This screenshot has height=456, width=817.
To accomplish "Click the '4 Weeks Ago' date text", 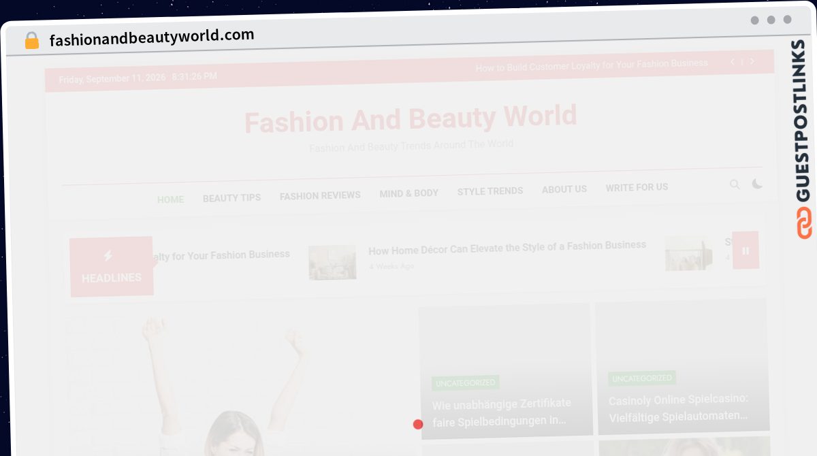I will (x=391, y=266).
